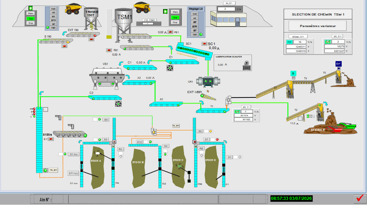Click the yellow dump truck over TSM1
The height and width of the screenshot is (205, 367).
[x=142, y=8]
